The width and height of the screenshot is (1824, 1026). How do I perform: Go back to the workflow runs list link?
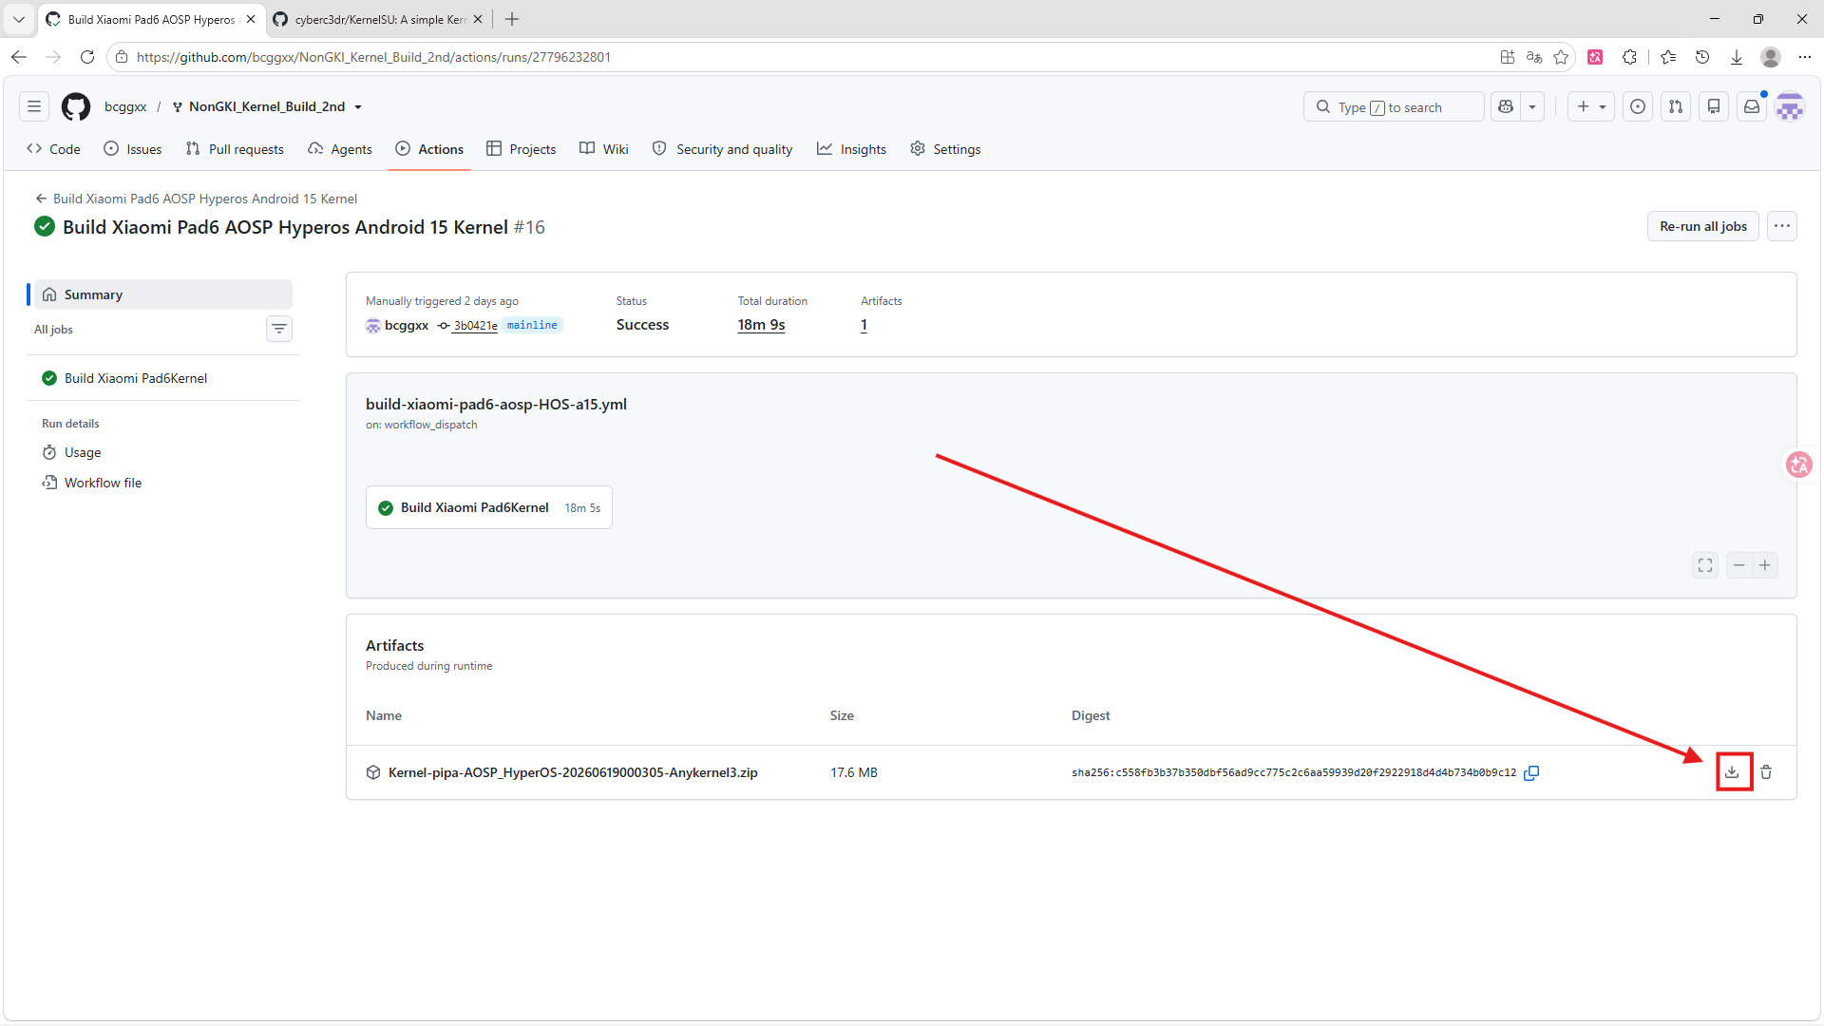[197, 199]
